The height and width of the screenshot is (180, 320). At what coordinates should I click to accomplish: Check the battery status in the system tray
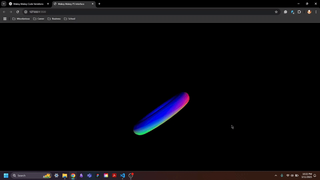(x=297, y=176)
